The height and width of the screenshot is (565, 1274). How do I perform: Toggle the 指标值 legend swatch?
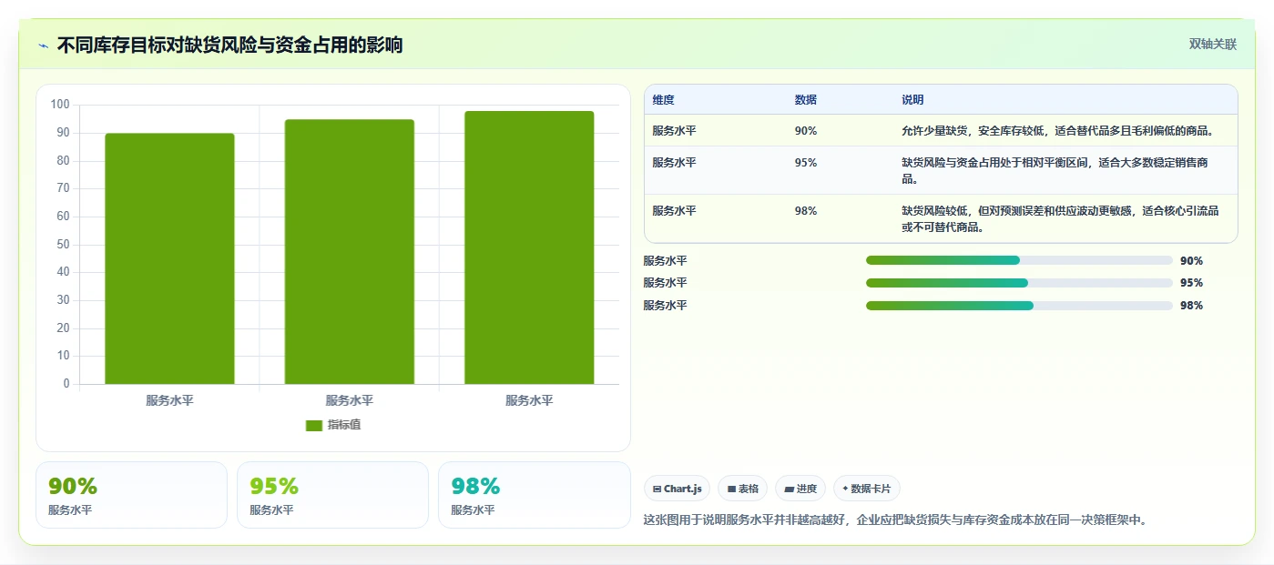click(314, 425)
